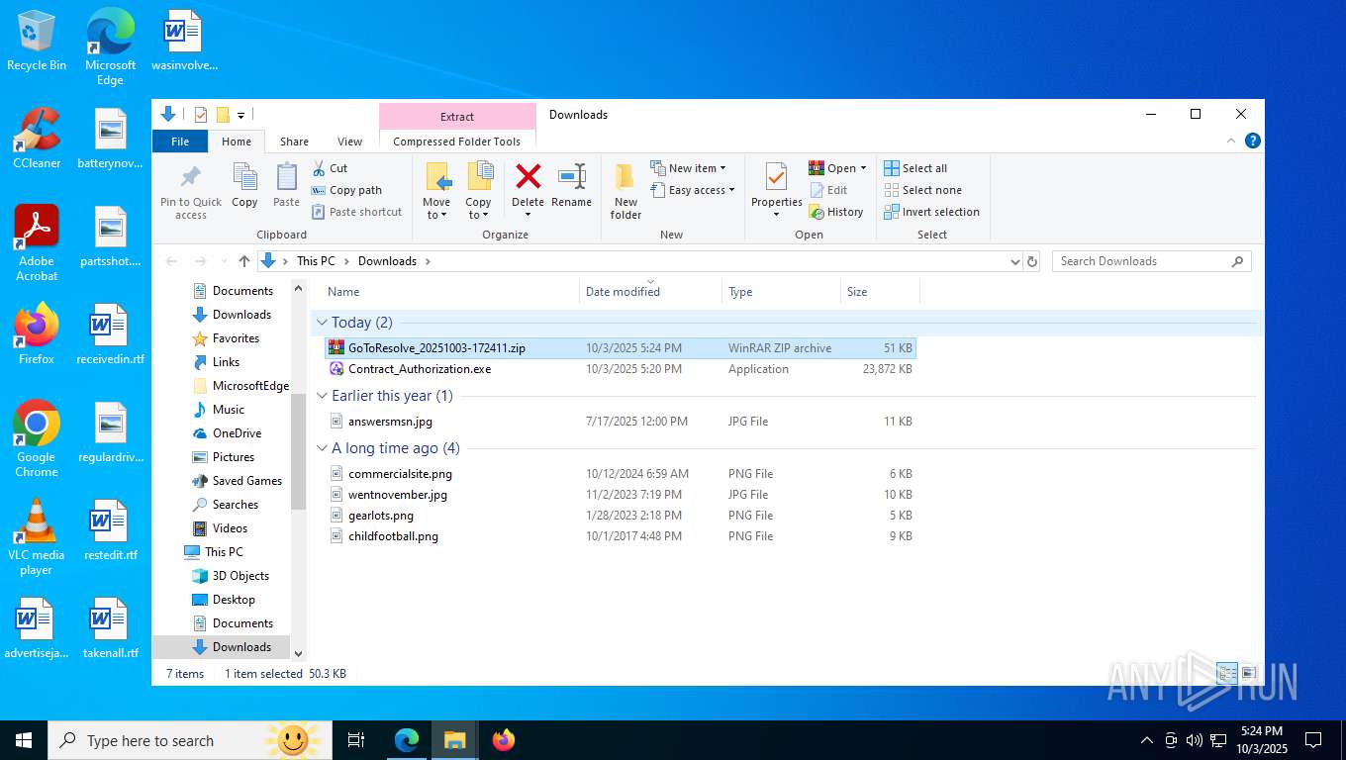1346x760 pixels.
Task: Switch to the Share ribbon tab
Action: (294, 142)
